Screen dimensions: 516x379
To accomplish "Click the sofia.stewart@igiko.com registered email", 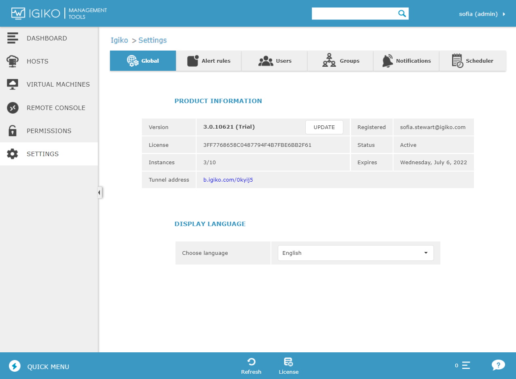I will tap(433, 127).
